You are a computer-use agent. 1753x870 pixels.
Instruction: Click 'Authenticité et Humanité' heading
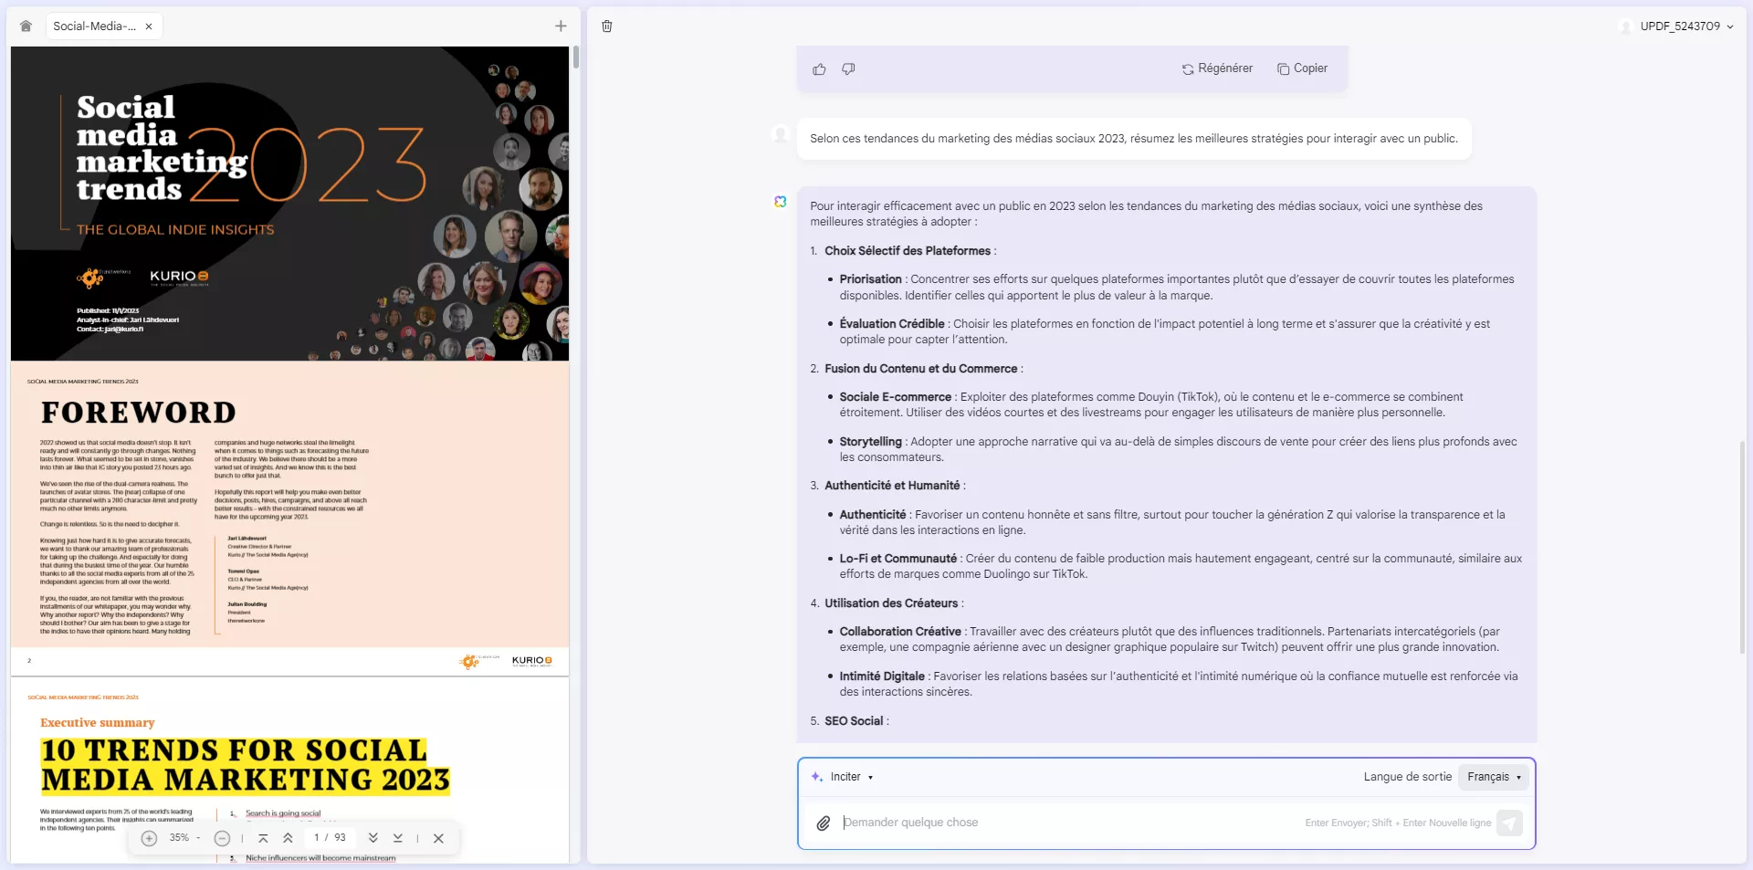tap(892, 486)
